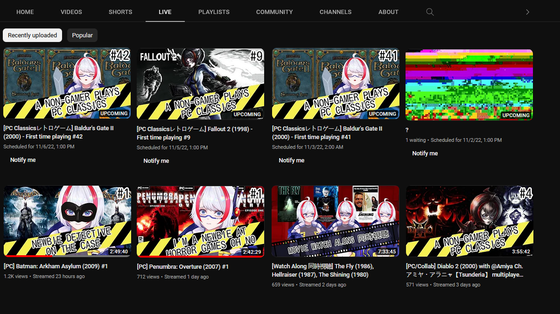Open the '?' stream title link
This screenshot has width=560, height=314.
click(407, 130)
